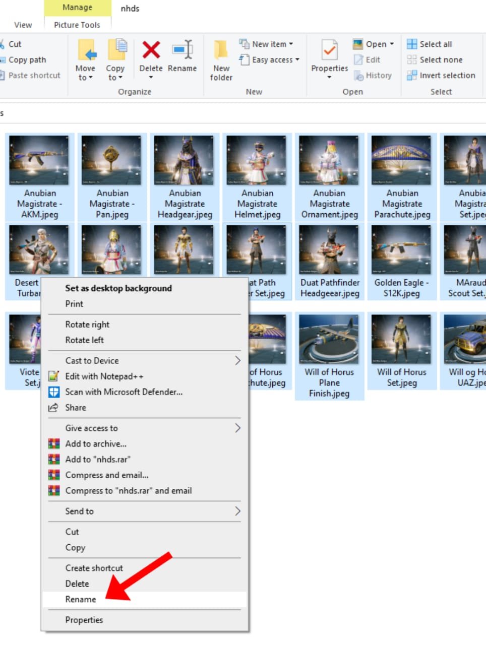486x645 pixels.
Task: Expand the Send to submenu
Action: pyautogui.click(x=144, y=511)
